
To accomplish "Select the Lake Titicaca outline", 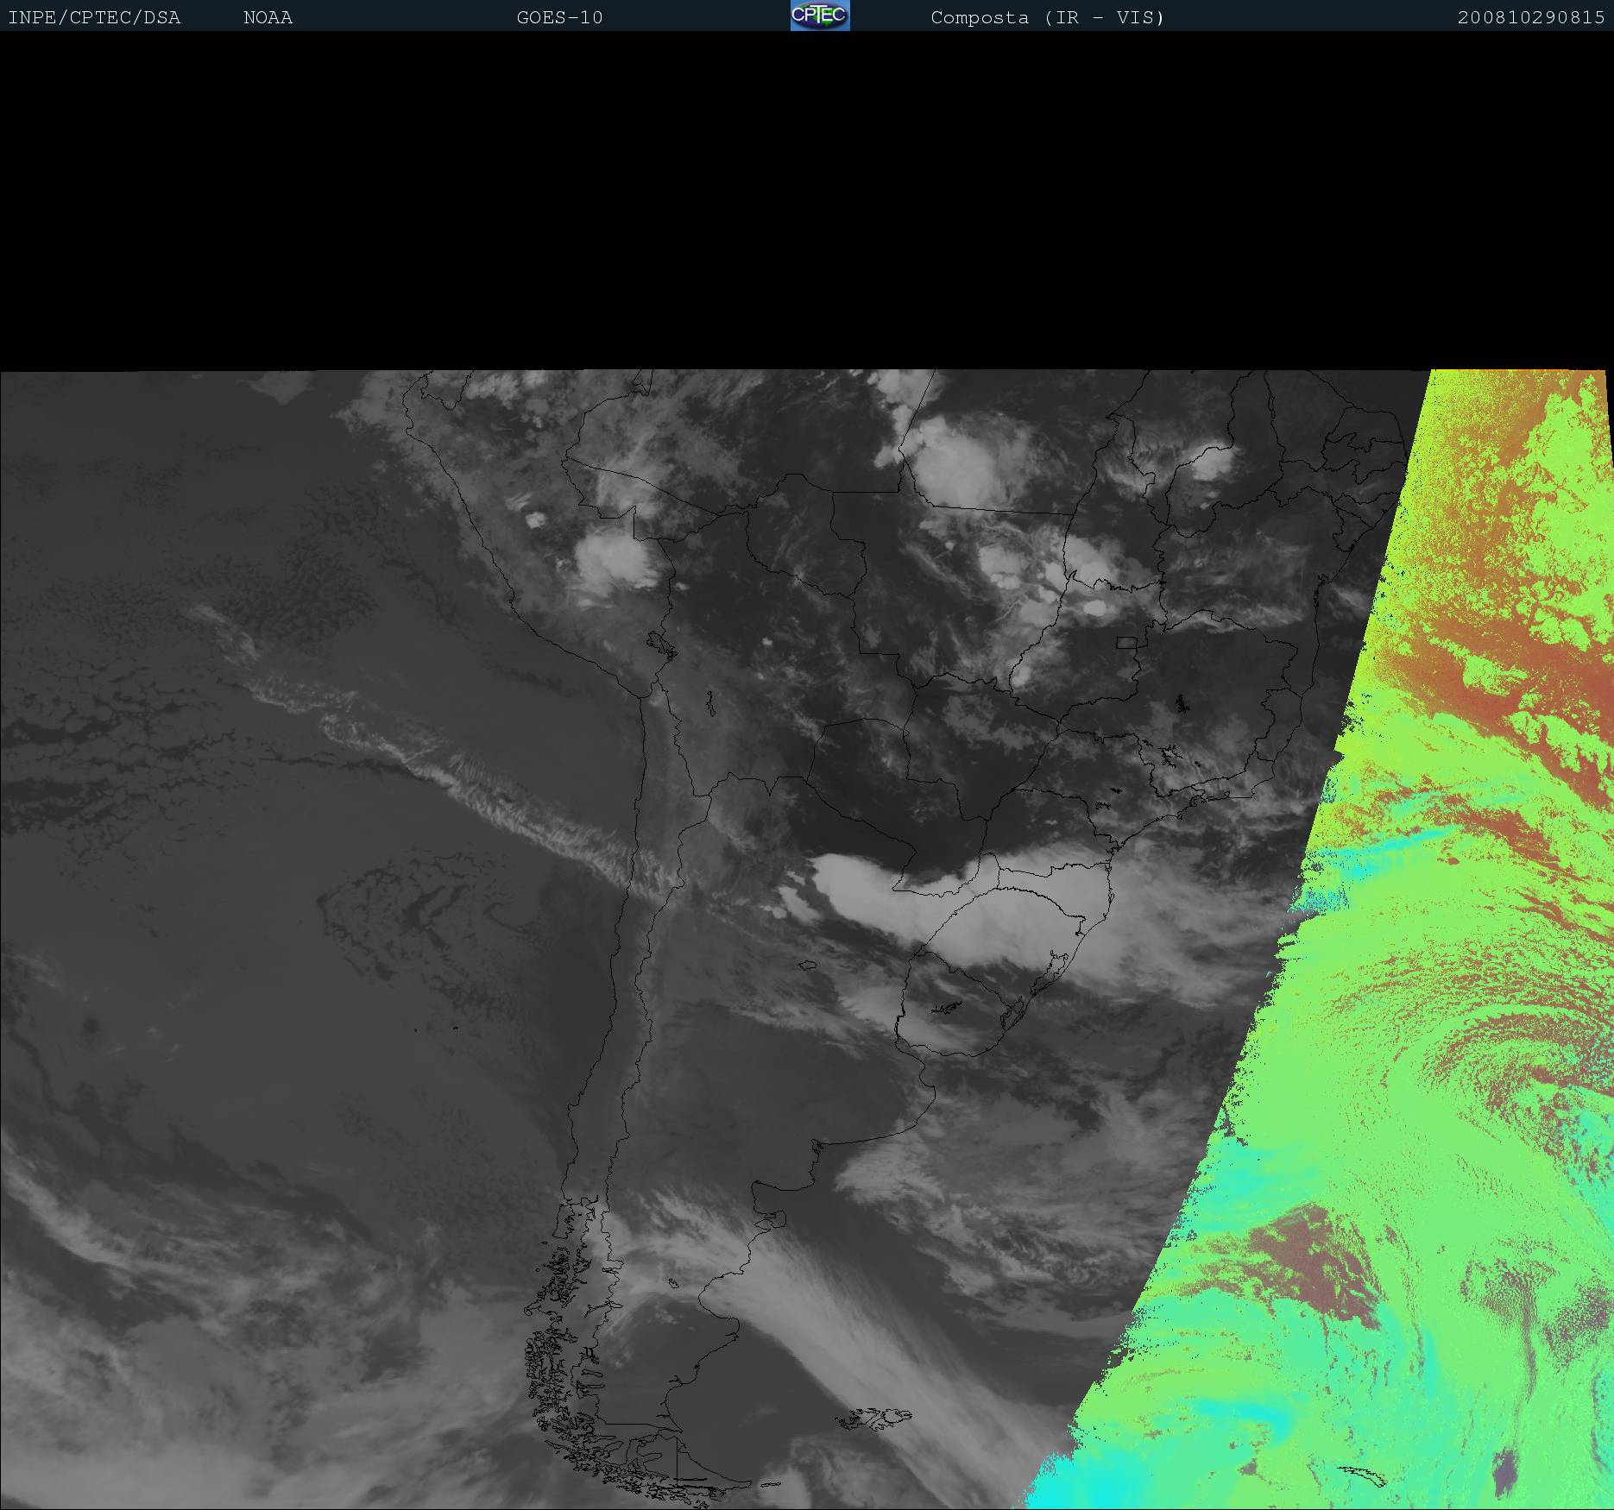I will [661, 644].
